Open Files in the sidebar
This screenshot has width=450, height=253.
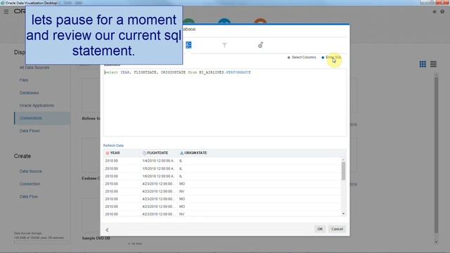point(24,80)
